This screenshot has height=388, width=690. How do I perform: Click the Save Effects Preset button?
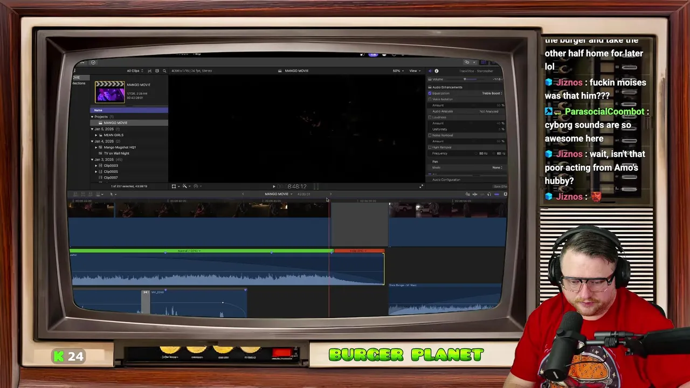(x=500, y=186)
